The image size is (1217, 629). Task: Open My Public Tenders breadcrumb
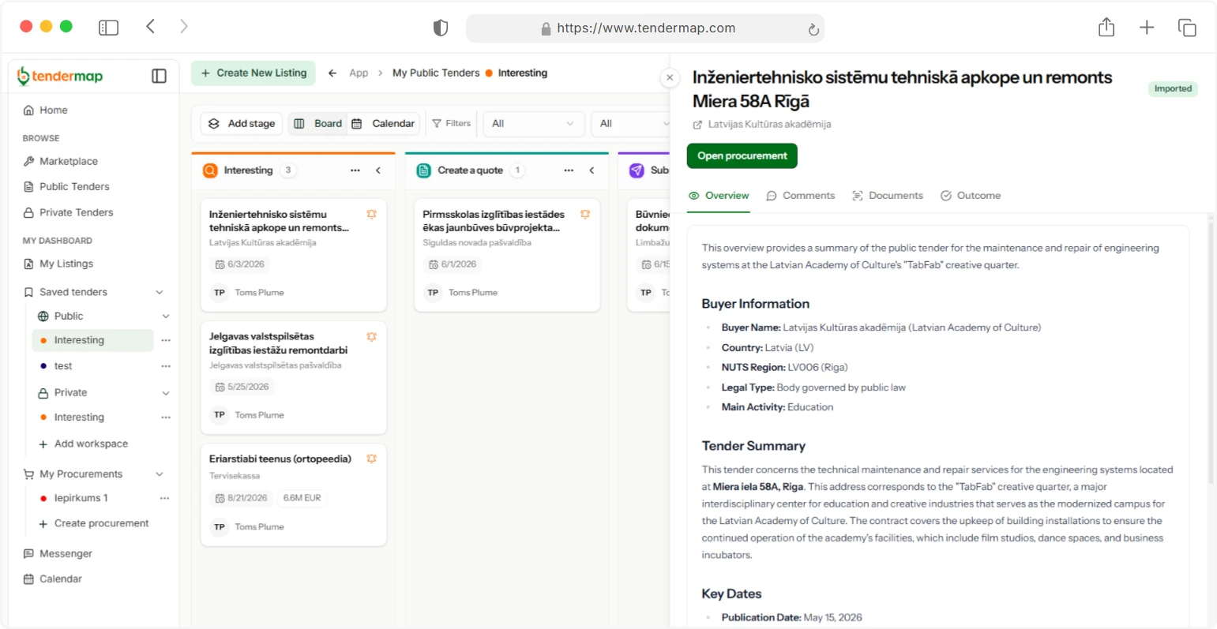436,73
